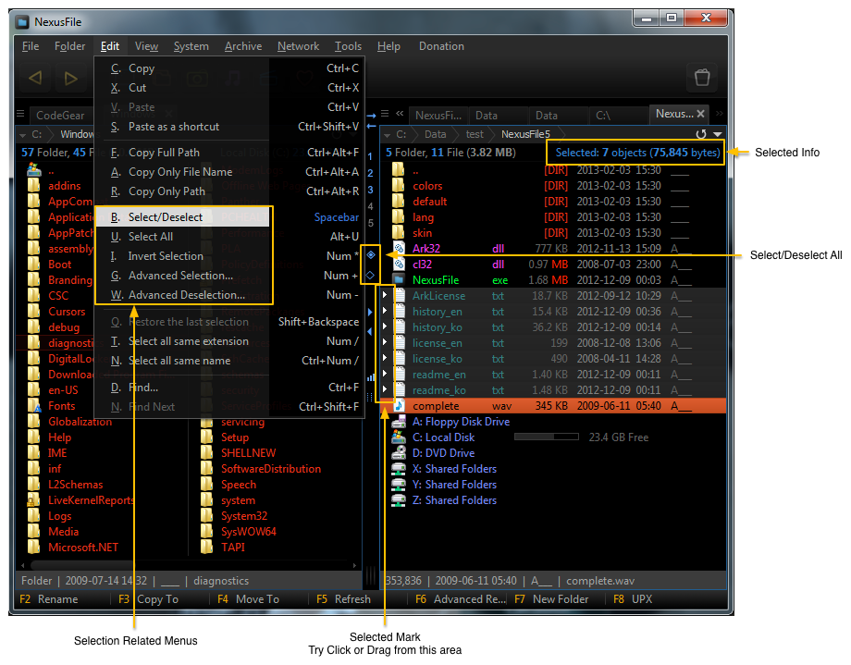Open the right panel tab list menu icon
Viewport: 851px width, 665px height.
pos(385,114)
